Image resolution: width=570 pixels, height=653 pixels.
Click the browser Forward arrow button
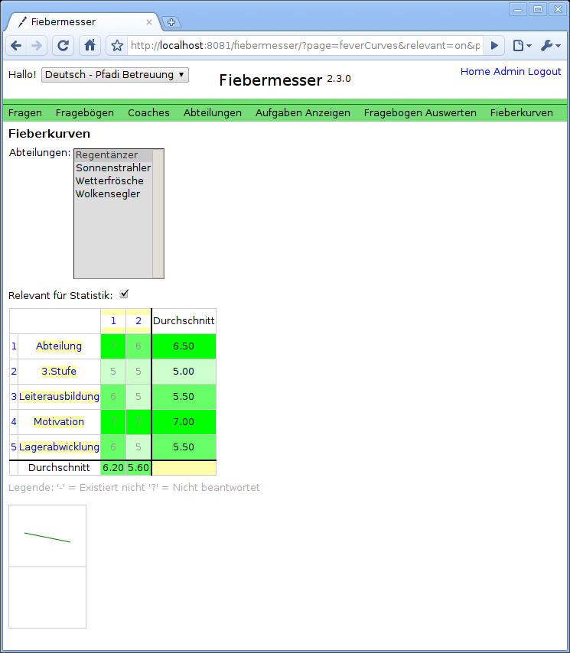(x=37, y=46)
